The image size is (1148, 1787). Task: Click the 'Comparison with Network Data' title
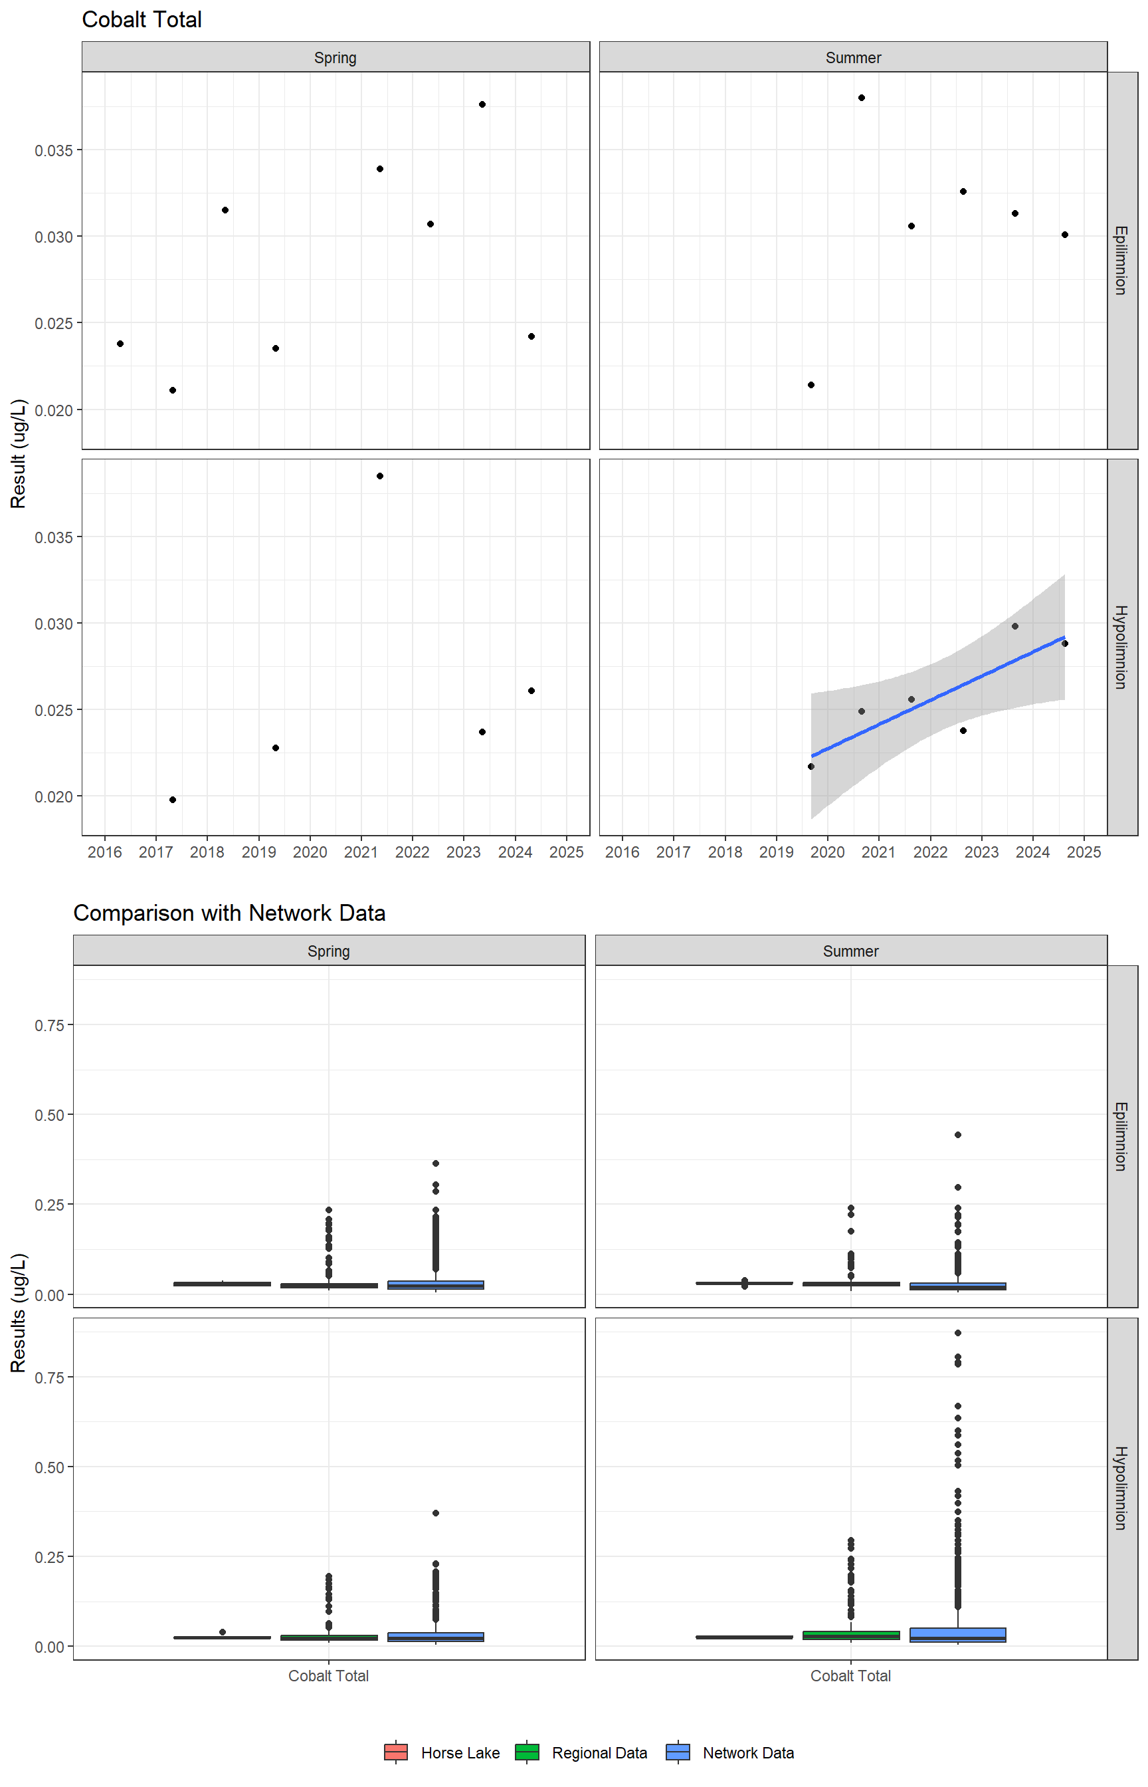click(x=230, y=913)
